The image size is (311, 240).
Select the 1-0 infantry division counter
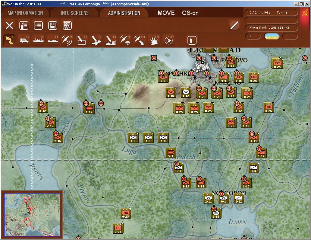point(163,138)
